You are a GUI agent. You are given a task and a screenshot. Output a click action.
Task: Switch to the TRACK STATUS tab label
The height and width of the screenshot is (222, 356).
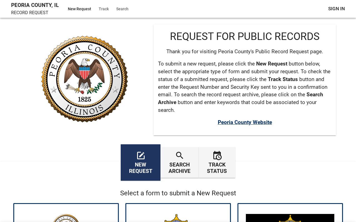(217, 168)
